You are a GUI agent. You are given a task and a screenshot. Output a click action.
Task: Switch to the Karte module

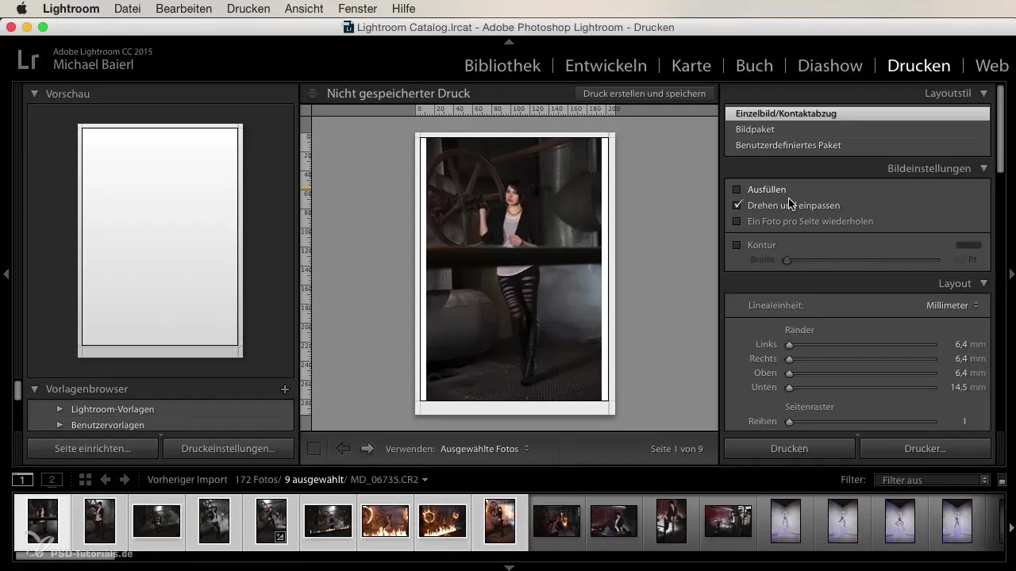[x=691, y=65]
